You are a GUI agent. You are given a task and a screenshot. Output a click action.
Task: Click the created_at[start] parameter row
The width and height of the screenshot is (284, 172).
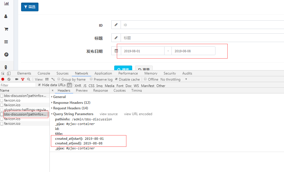point(79,139)
